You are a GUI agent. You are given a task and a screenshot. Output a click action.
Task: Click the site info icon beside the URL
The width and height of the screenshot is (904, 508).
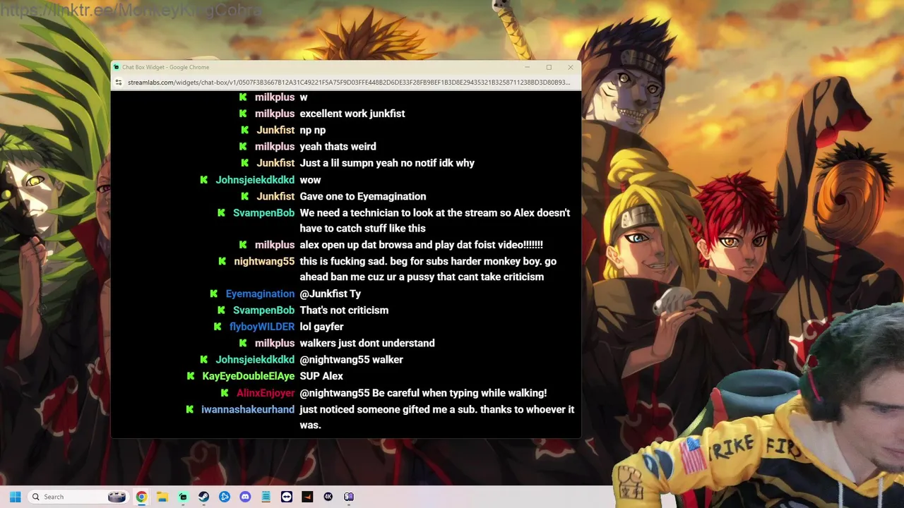coord(119,83)
